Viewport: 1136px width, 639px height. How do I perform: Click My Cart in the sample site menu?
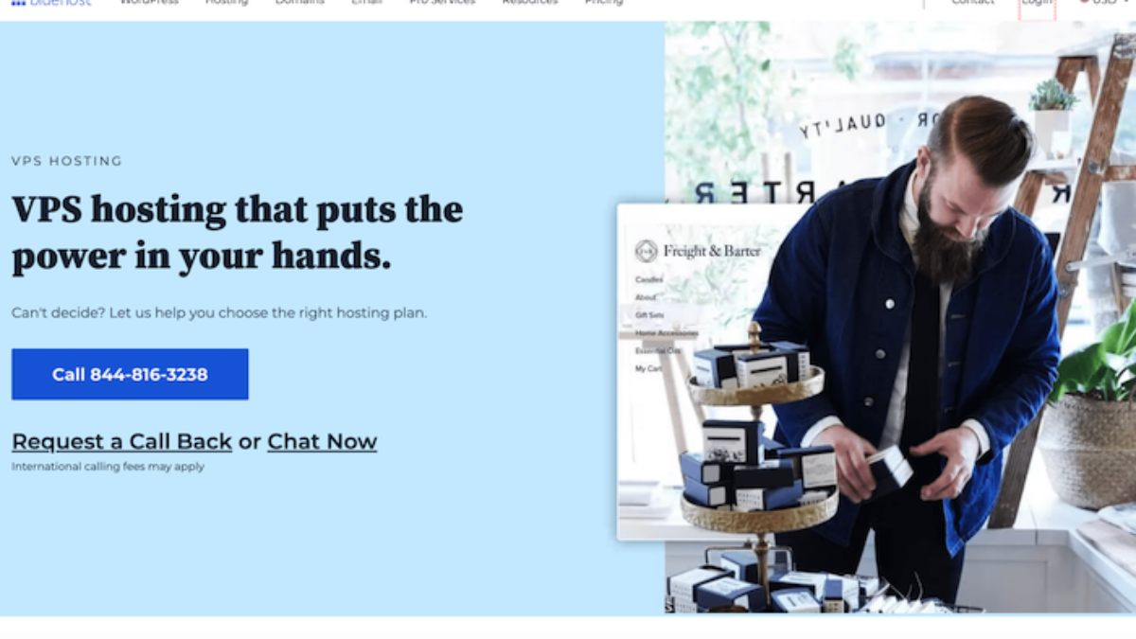tap(648, 368)
